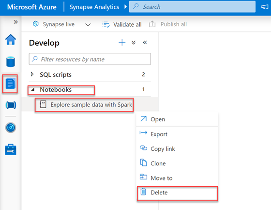Click the notebook icon beside Explore sample data
This screenshot has width=271, height=210.
[x=43, y=104]
